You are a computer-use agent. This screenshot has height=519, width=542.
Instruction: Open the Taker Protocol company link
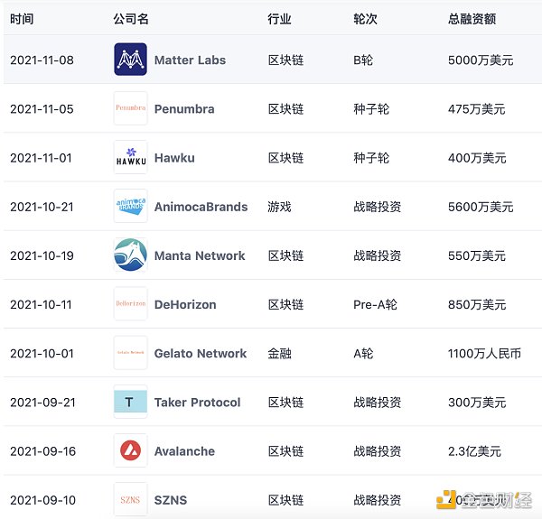pyautogui.click(x=197, y=403)
